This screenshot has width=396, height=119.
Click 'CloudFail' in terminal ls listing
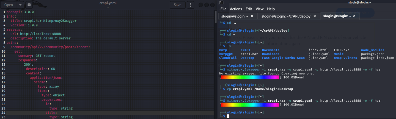(228, 58)
